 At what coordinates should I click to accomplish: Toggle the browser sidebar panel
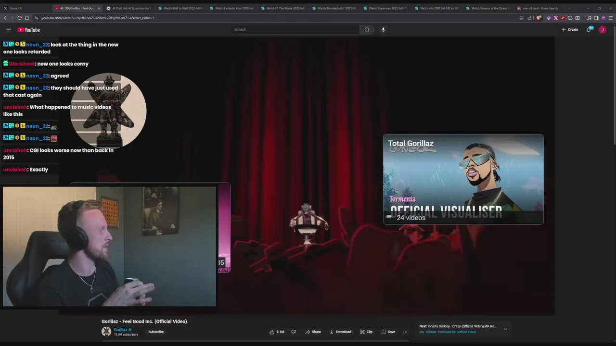coord(596,18)
